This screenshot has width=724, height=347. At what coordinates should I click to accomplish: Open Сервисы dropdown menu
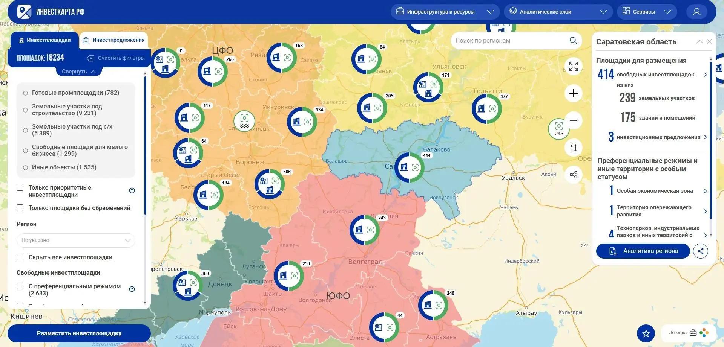pos(647,12)
